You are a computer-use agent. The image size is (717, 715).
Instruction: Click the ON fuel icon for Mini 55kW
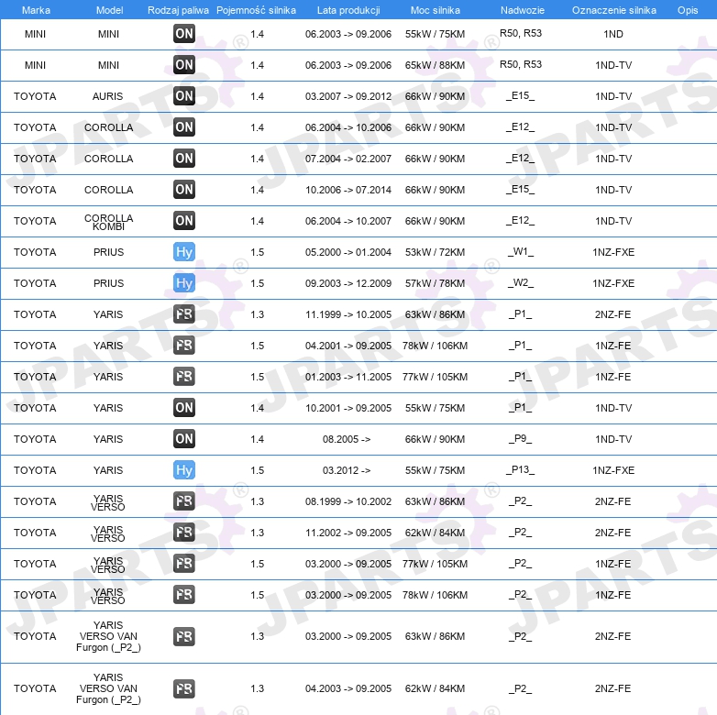click(183, 34)
